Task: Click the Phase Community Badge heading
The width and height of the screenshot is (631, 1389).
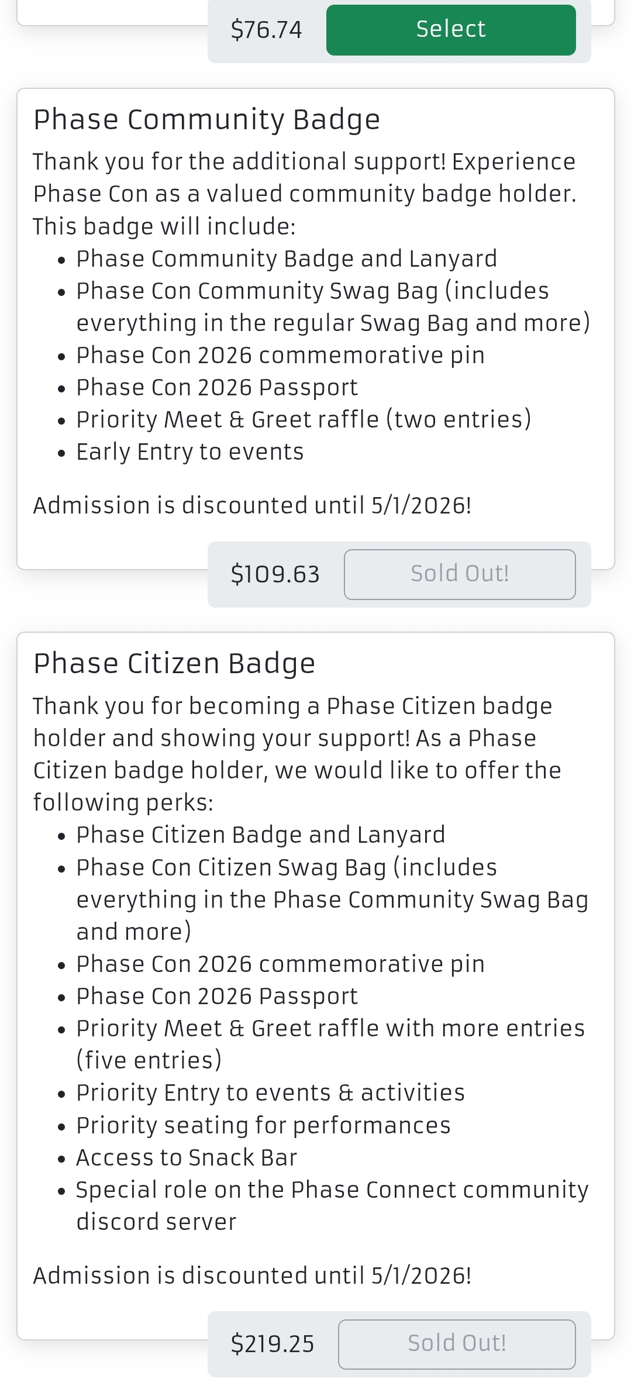Action: tap(206, 120)
